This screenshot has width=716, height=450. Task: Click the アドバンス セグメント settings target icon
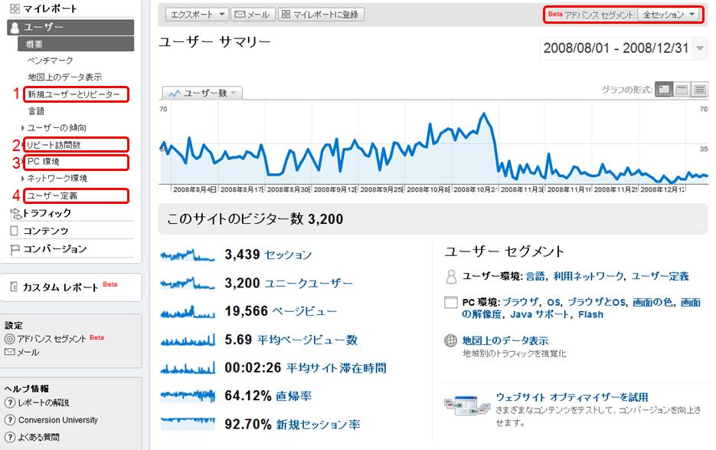point(10,339)
